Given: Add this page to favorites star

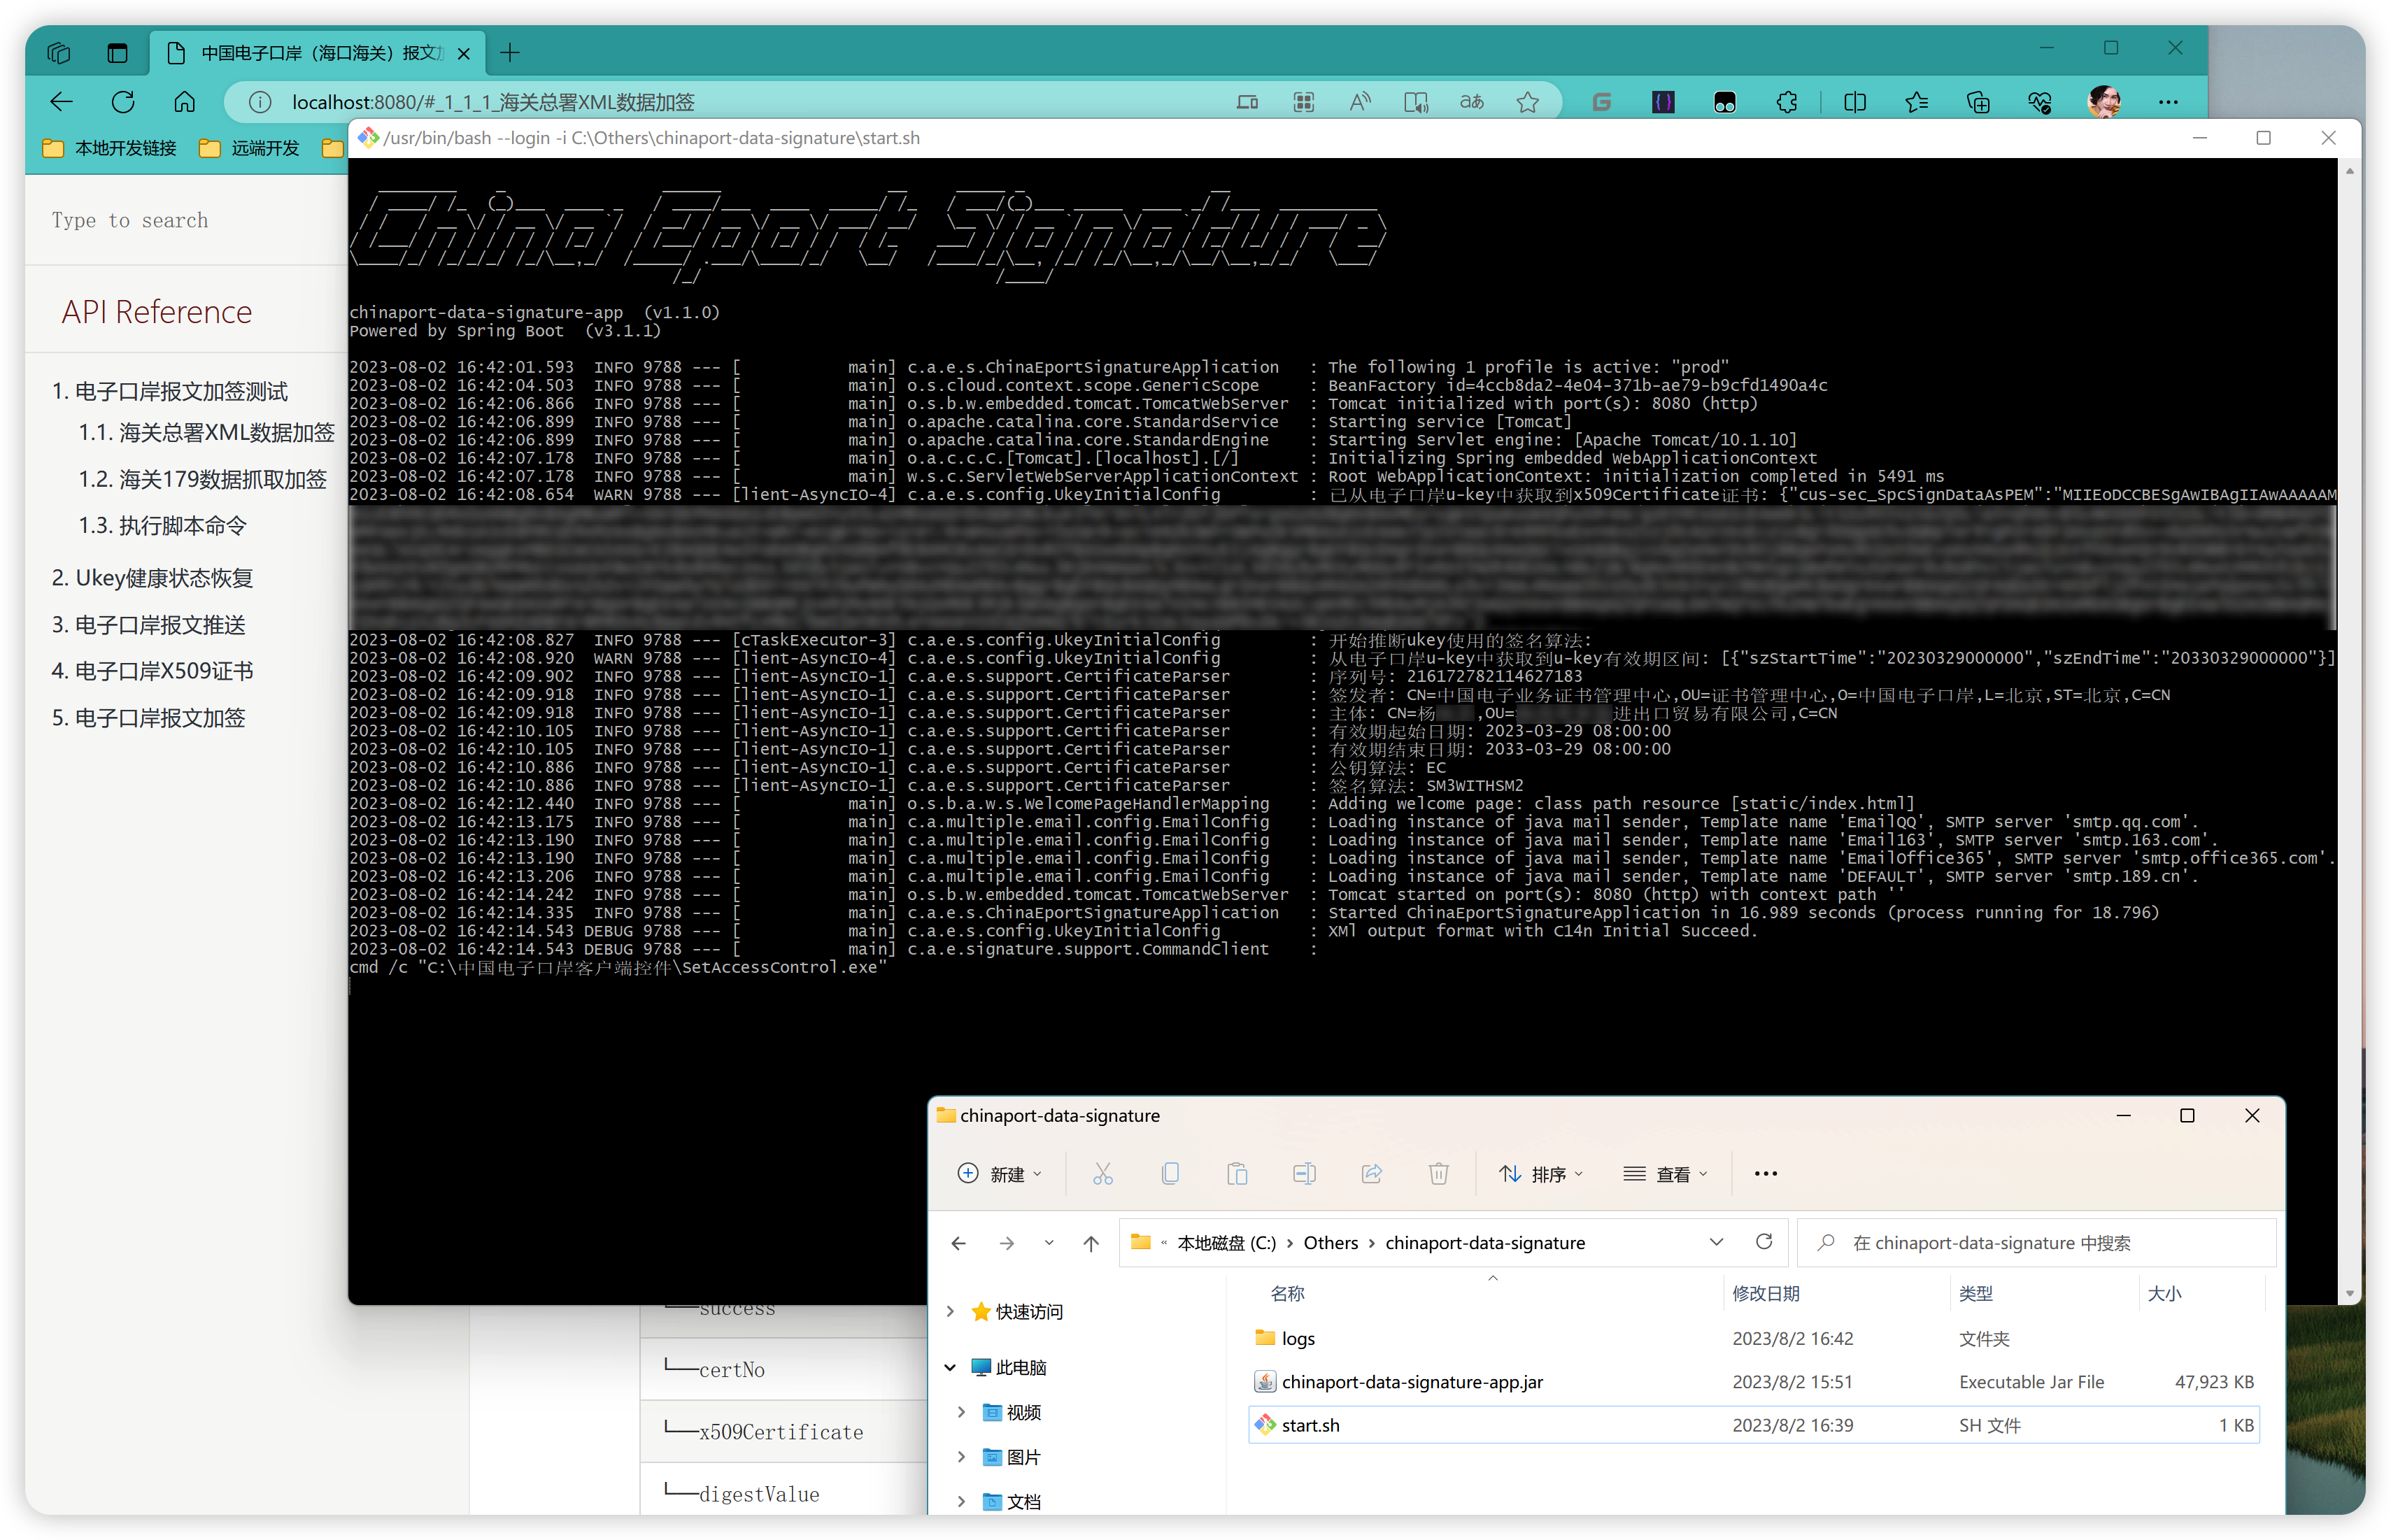Looking at the screenshot, I should coord(1528,102).
